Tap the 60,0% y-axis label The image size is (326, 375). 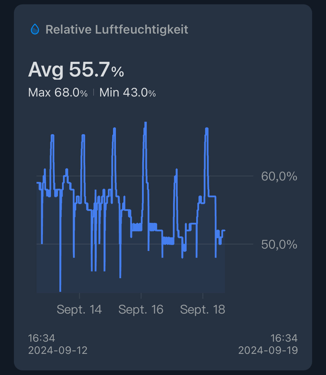[279, 176]
